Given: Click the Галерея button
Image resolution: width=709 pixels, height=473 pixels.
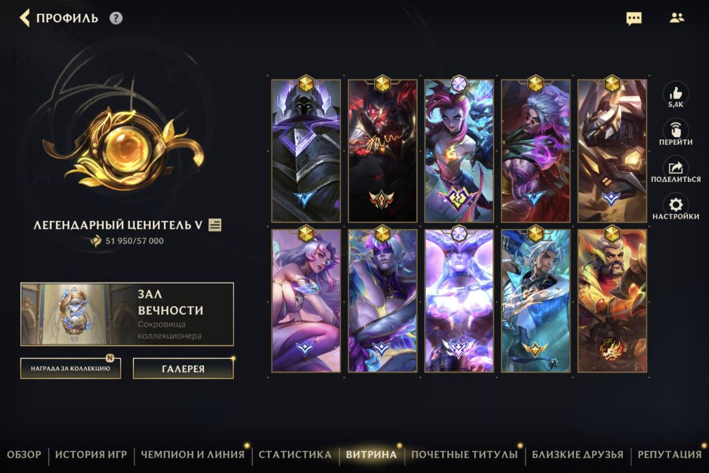Looking at the screenshot, I should 183,368.
